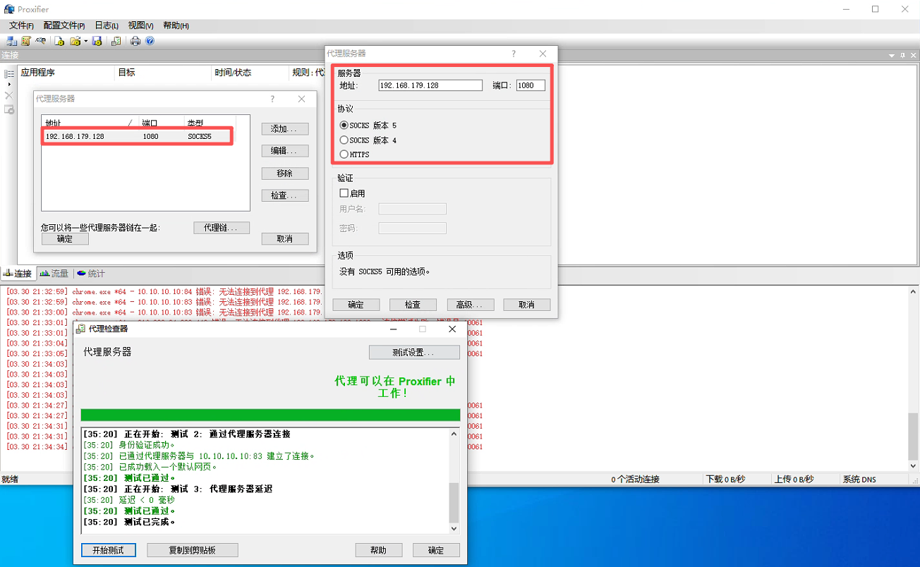Pin the connections panel with the pushpin icon
Screen dimensions: 920x567
901,55
